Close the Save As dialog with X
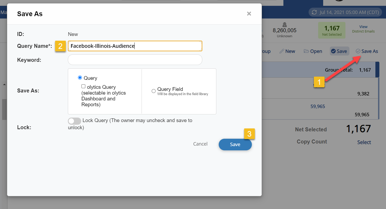386x209 pixels. [x=249, y=14]
